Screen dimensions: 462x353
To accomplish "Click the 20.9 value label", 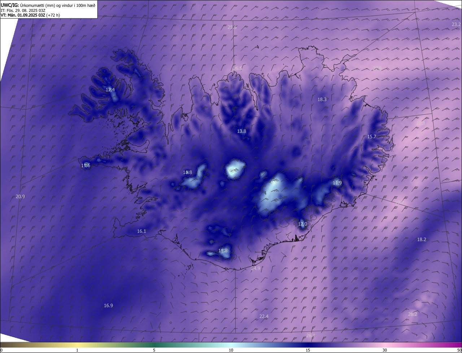I will pyautogui.click(x=20, y=196).
